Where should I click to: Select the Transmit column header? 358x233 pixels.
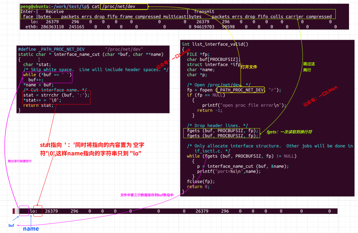[x=204, y=12]
